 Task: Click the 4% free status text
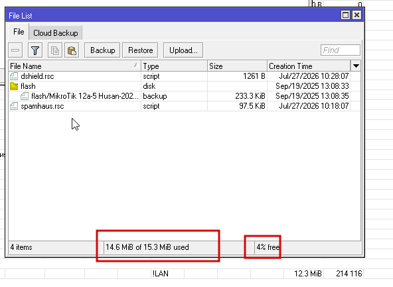tap(268, 247)
